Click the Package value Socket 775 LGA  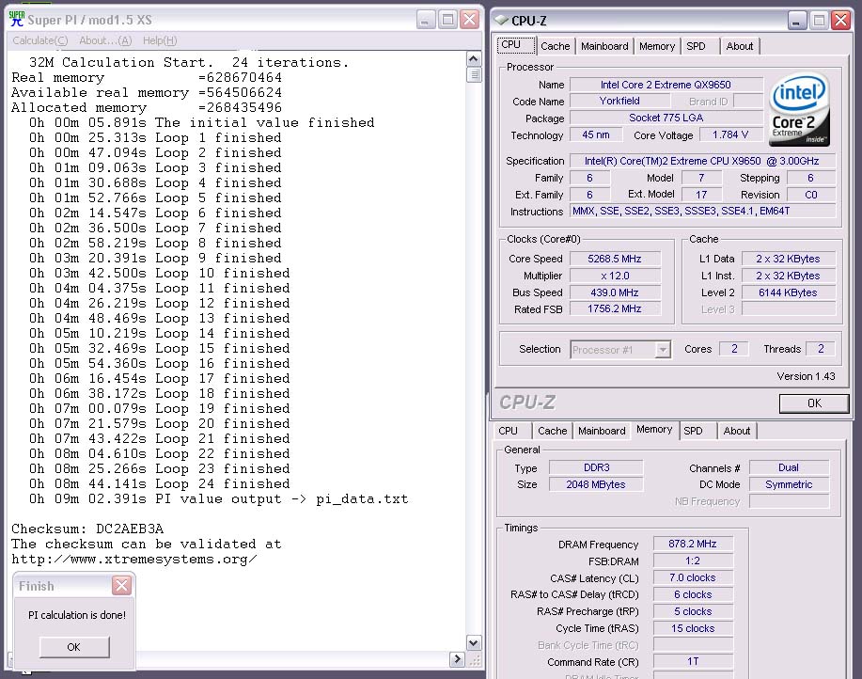[x=666, y=118]
